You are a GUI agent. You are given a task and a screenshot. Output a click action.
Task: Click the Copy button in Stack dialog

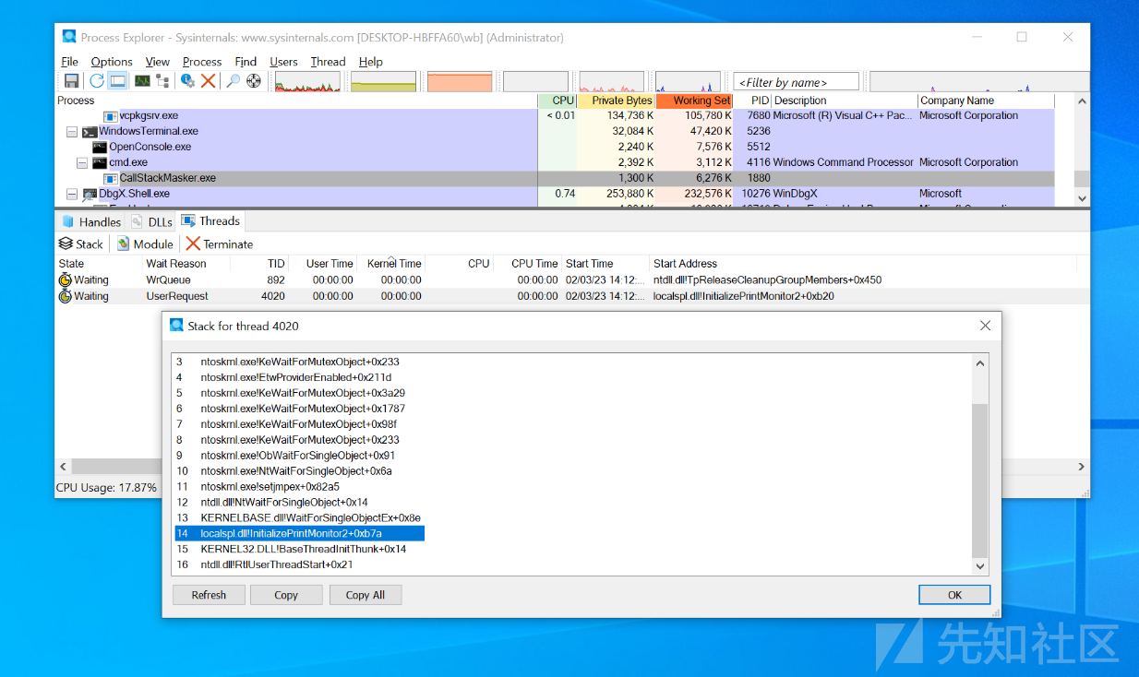tap(286, 595)
